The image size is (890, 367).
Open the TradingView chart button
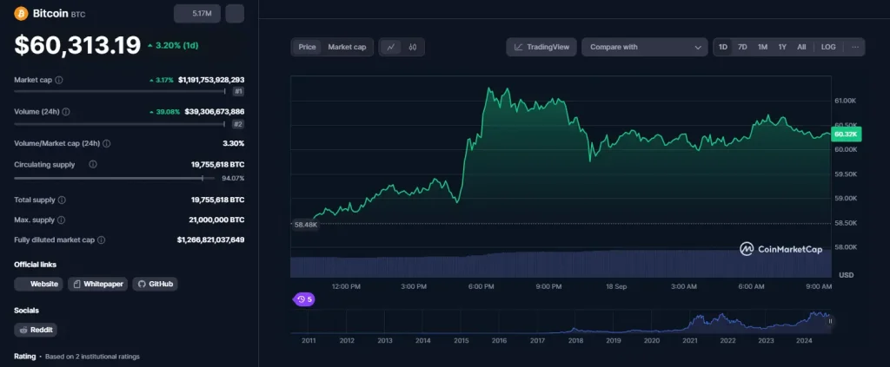coord(541,47)
